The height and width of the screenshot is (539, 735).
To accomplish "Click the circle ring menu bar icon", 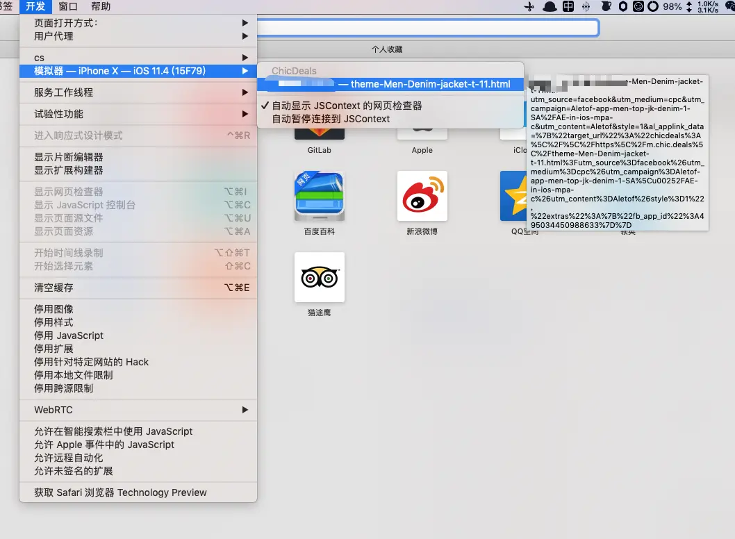I will pyautogui.click(x=652, y=6).
